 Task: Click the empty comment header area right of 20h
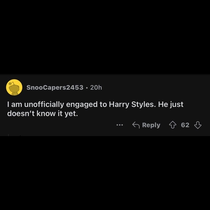click(x=154, y=88)
